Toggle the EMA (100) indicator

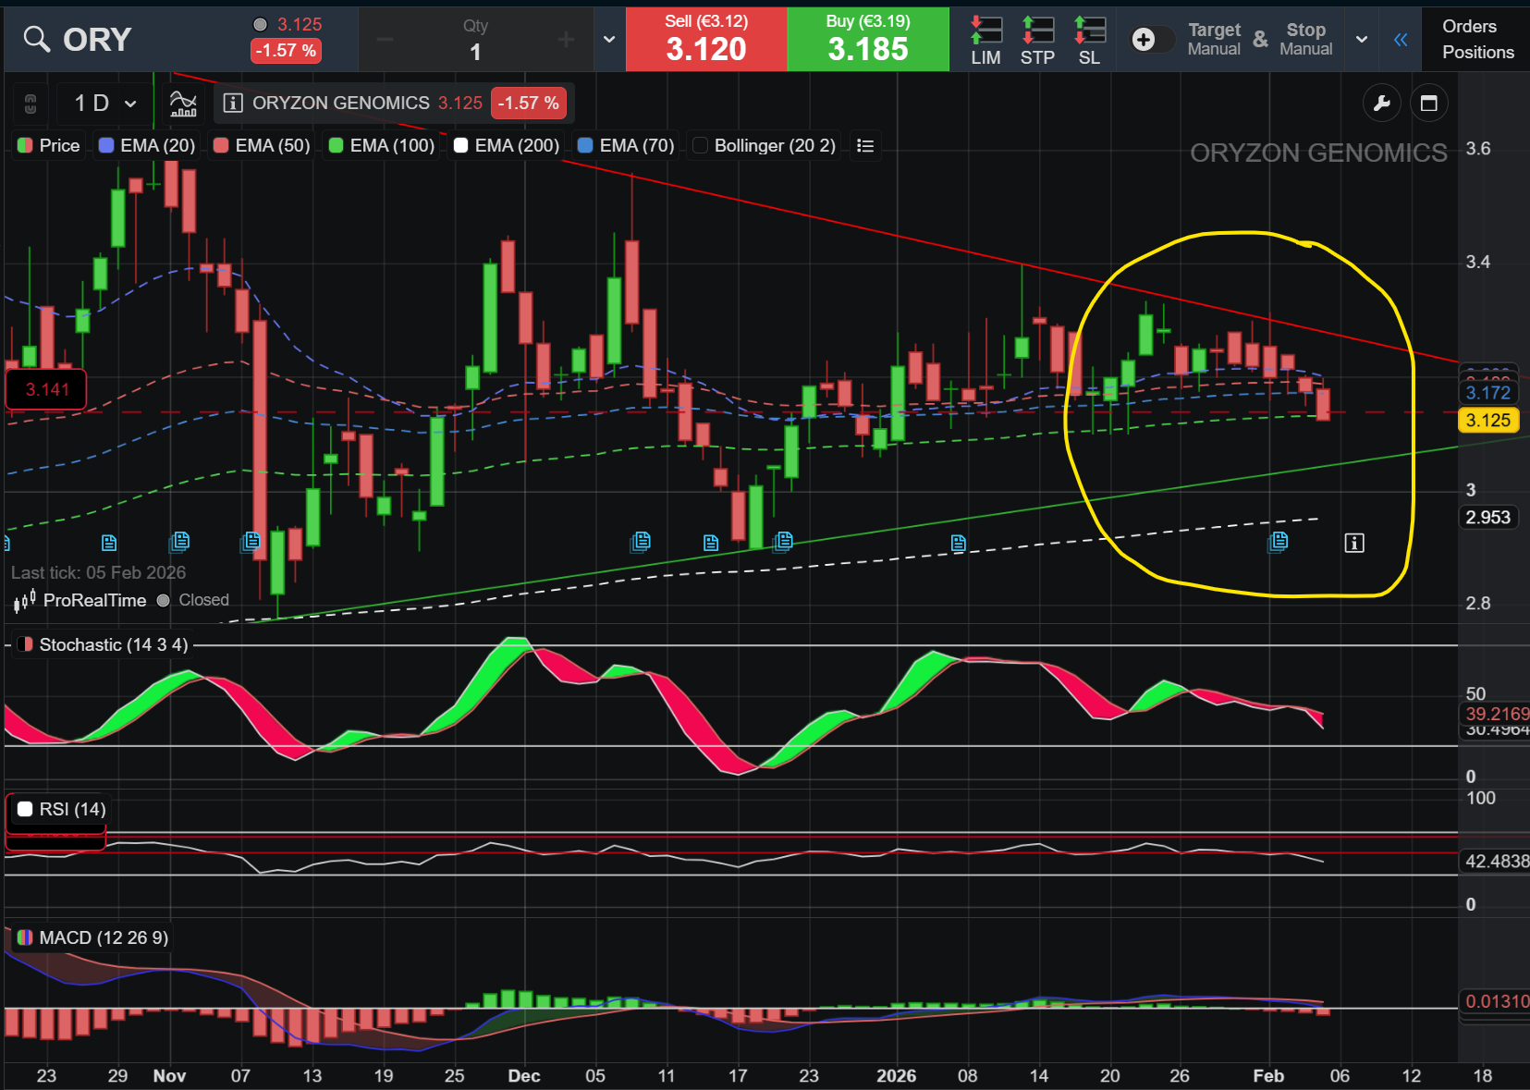[382, 145]
